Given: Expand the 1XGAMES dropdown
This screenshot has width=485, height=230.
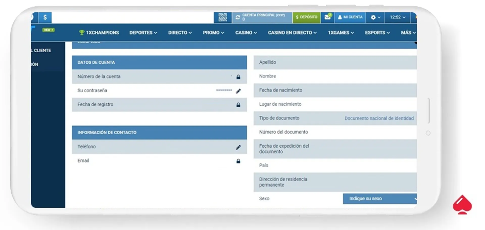Looking at the screenshot, I should (x=341, y=33).
